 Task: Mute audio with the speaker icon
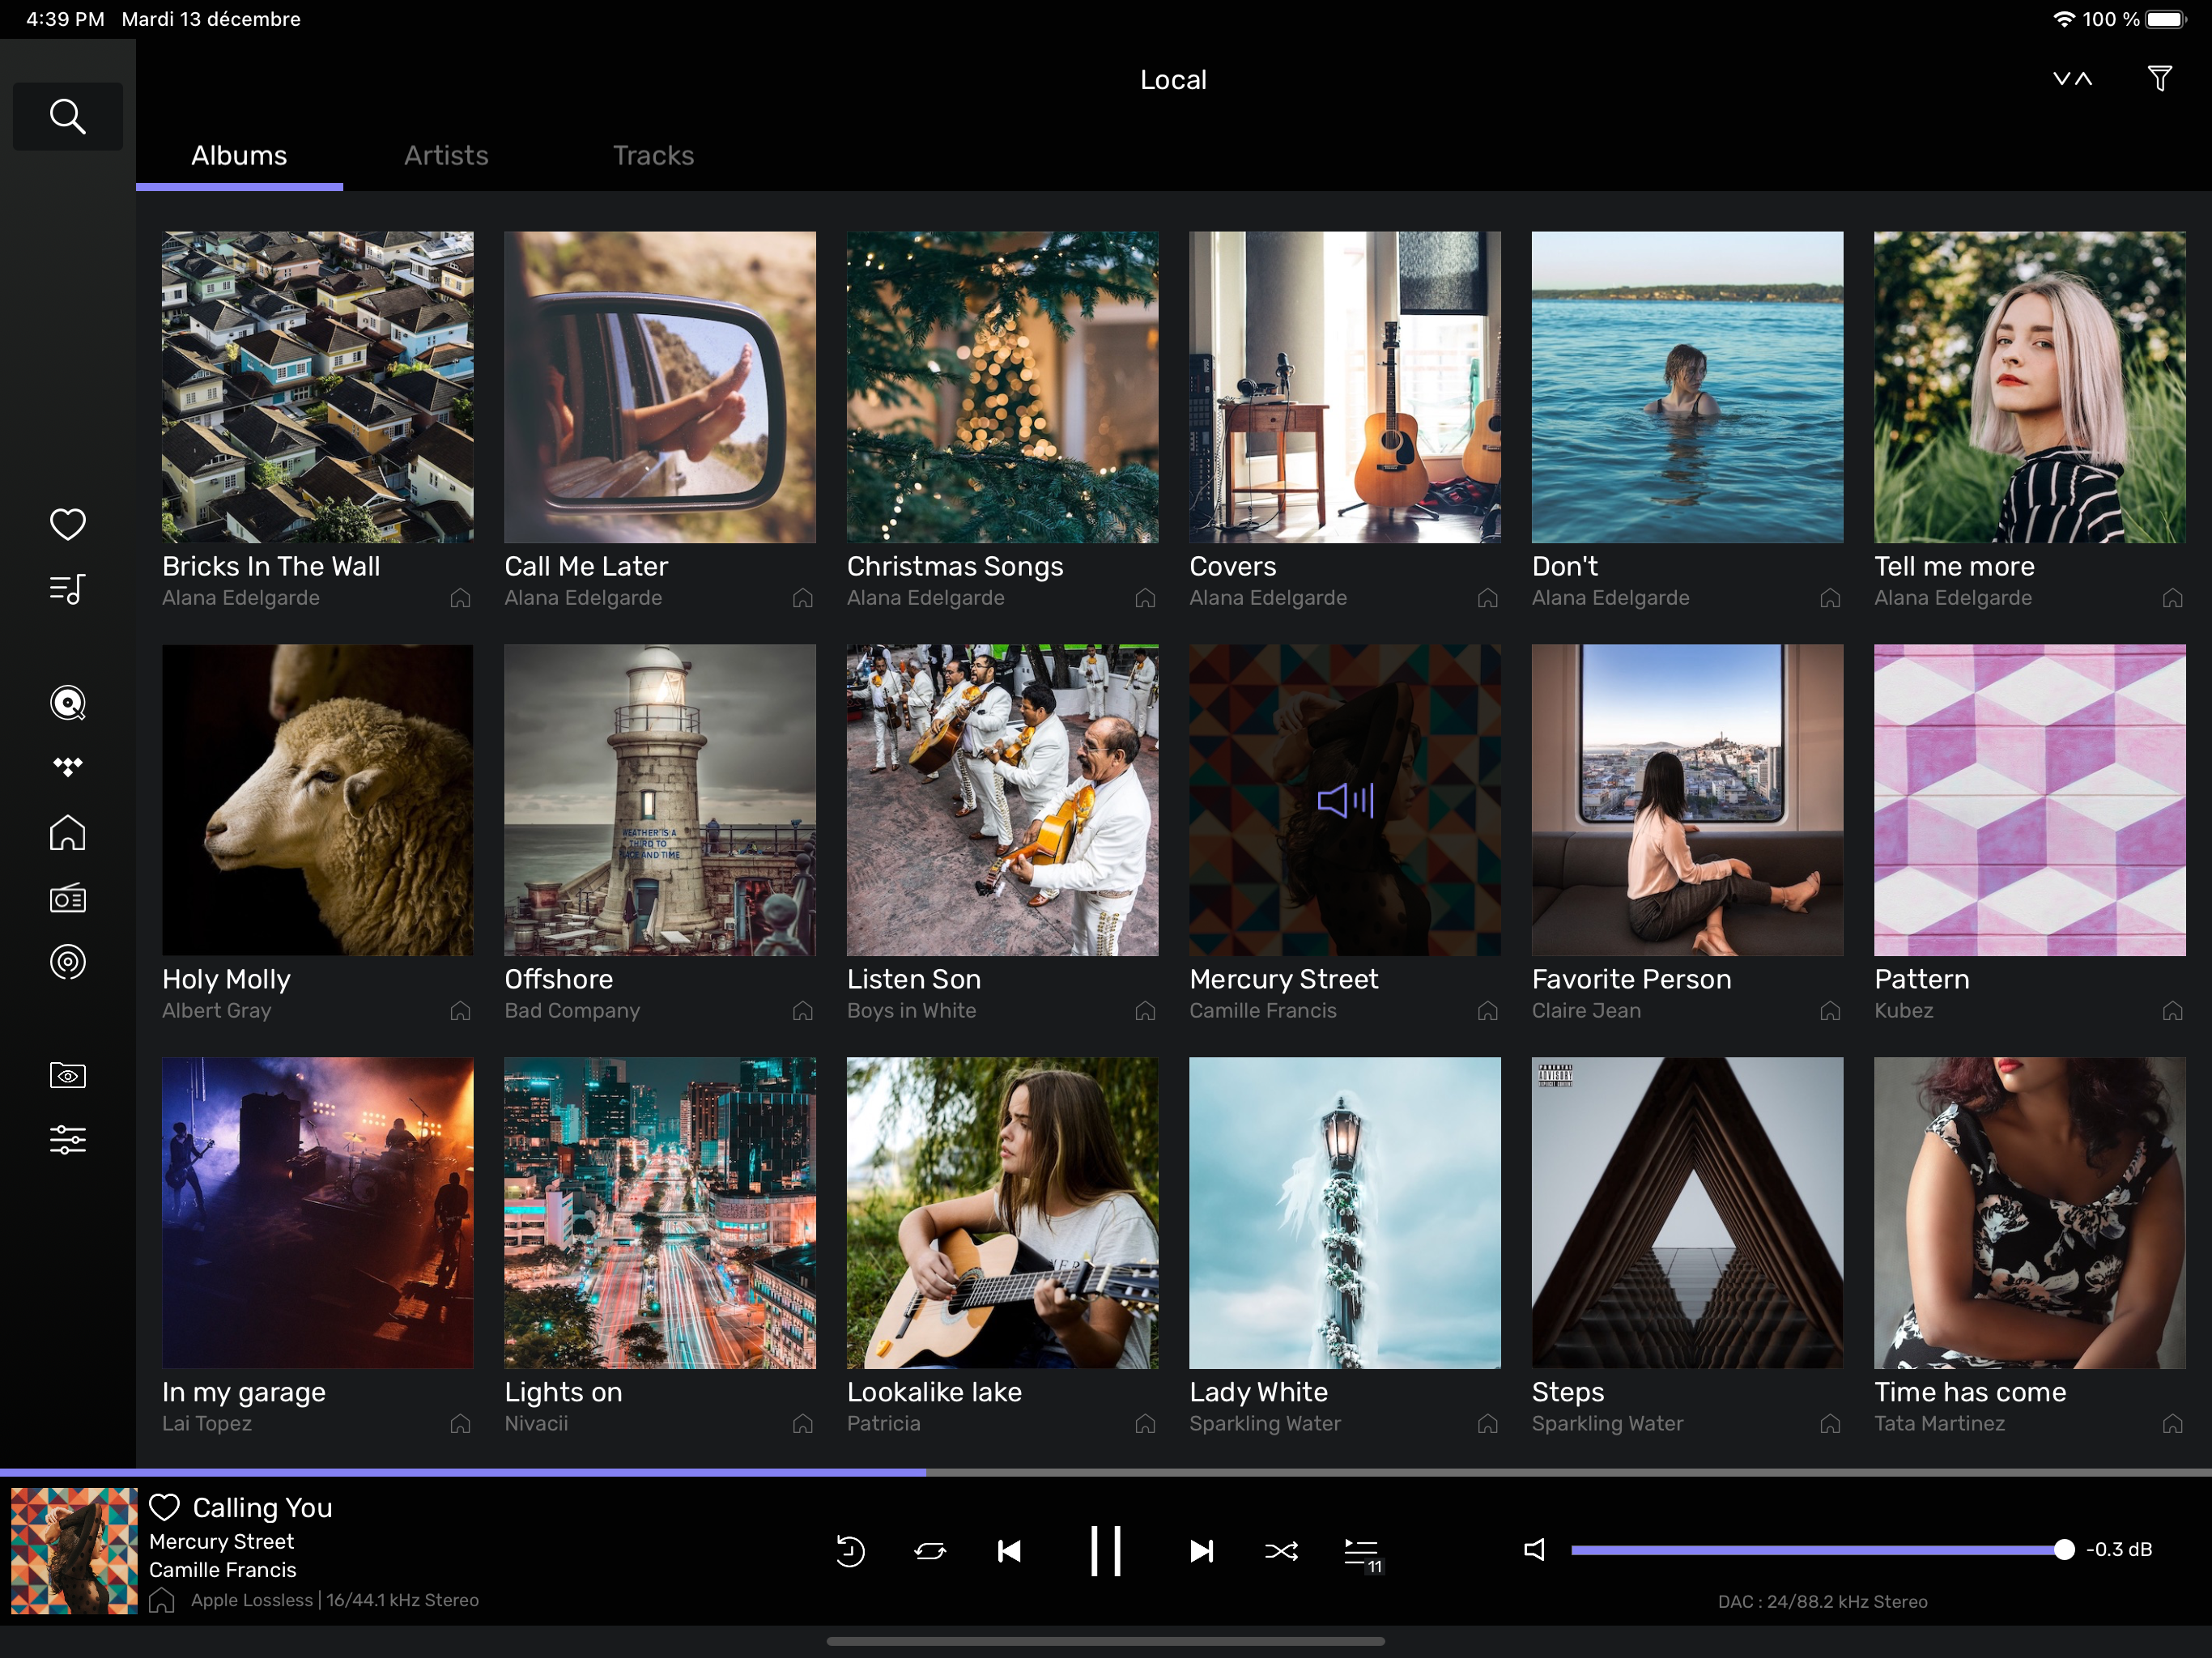pyautogui.click(x=1534, y=1549)
